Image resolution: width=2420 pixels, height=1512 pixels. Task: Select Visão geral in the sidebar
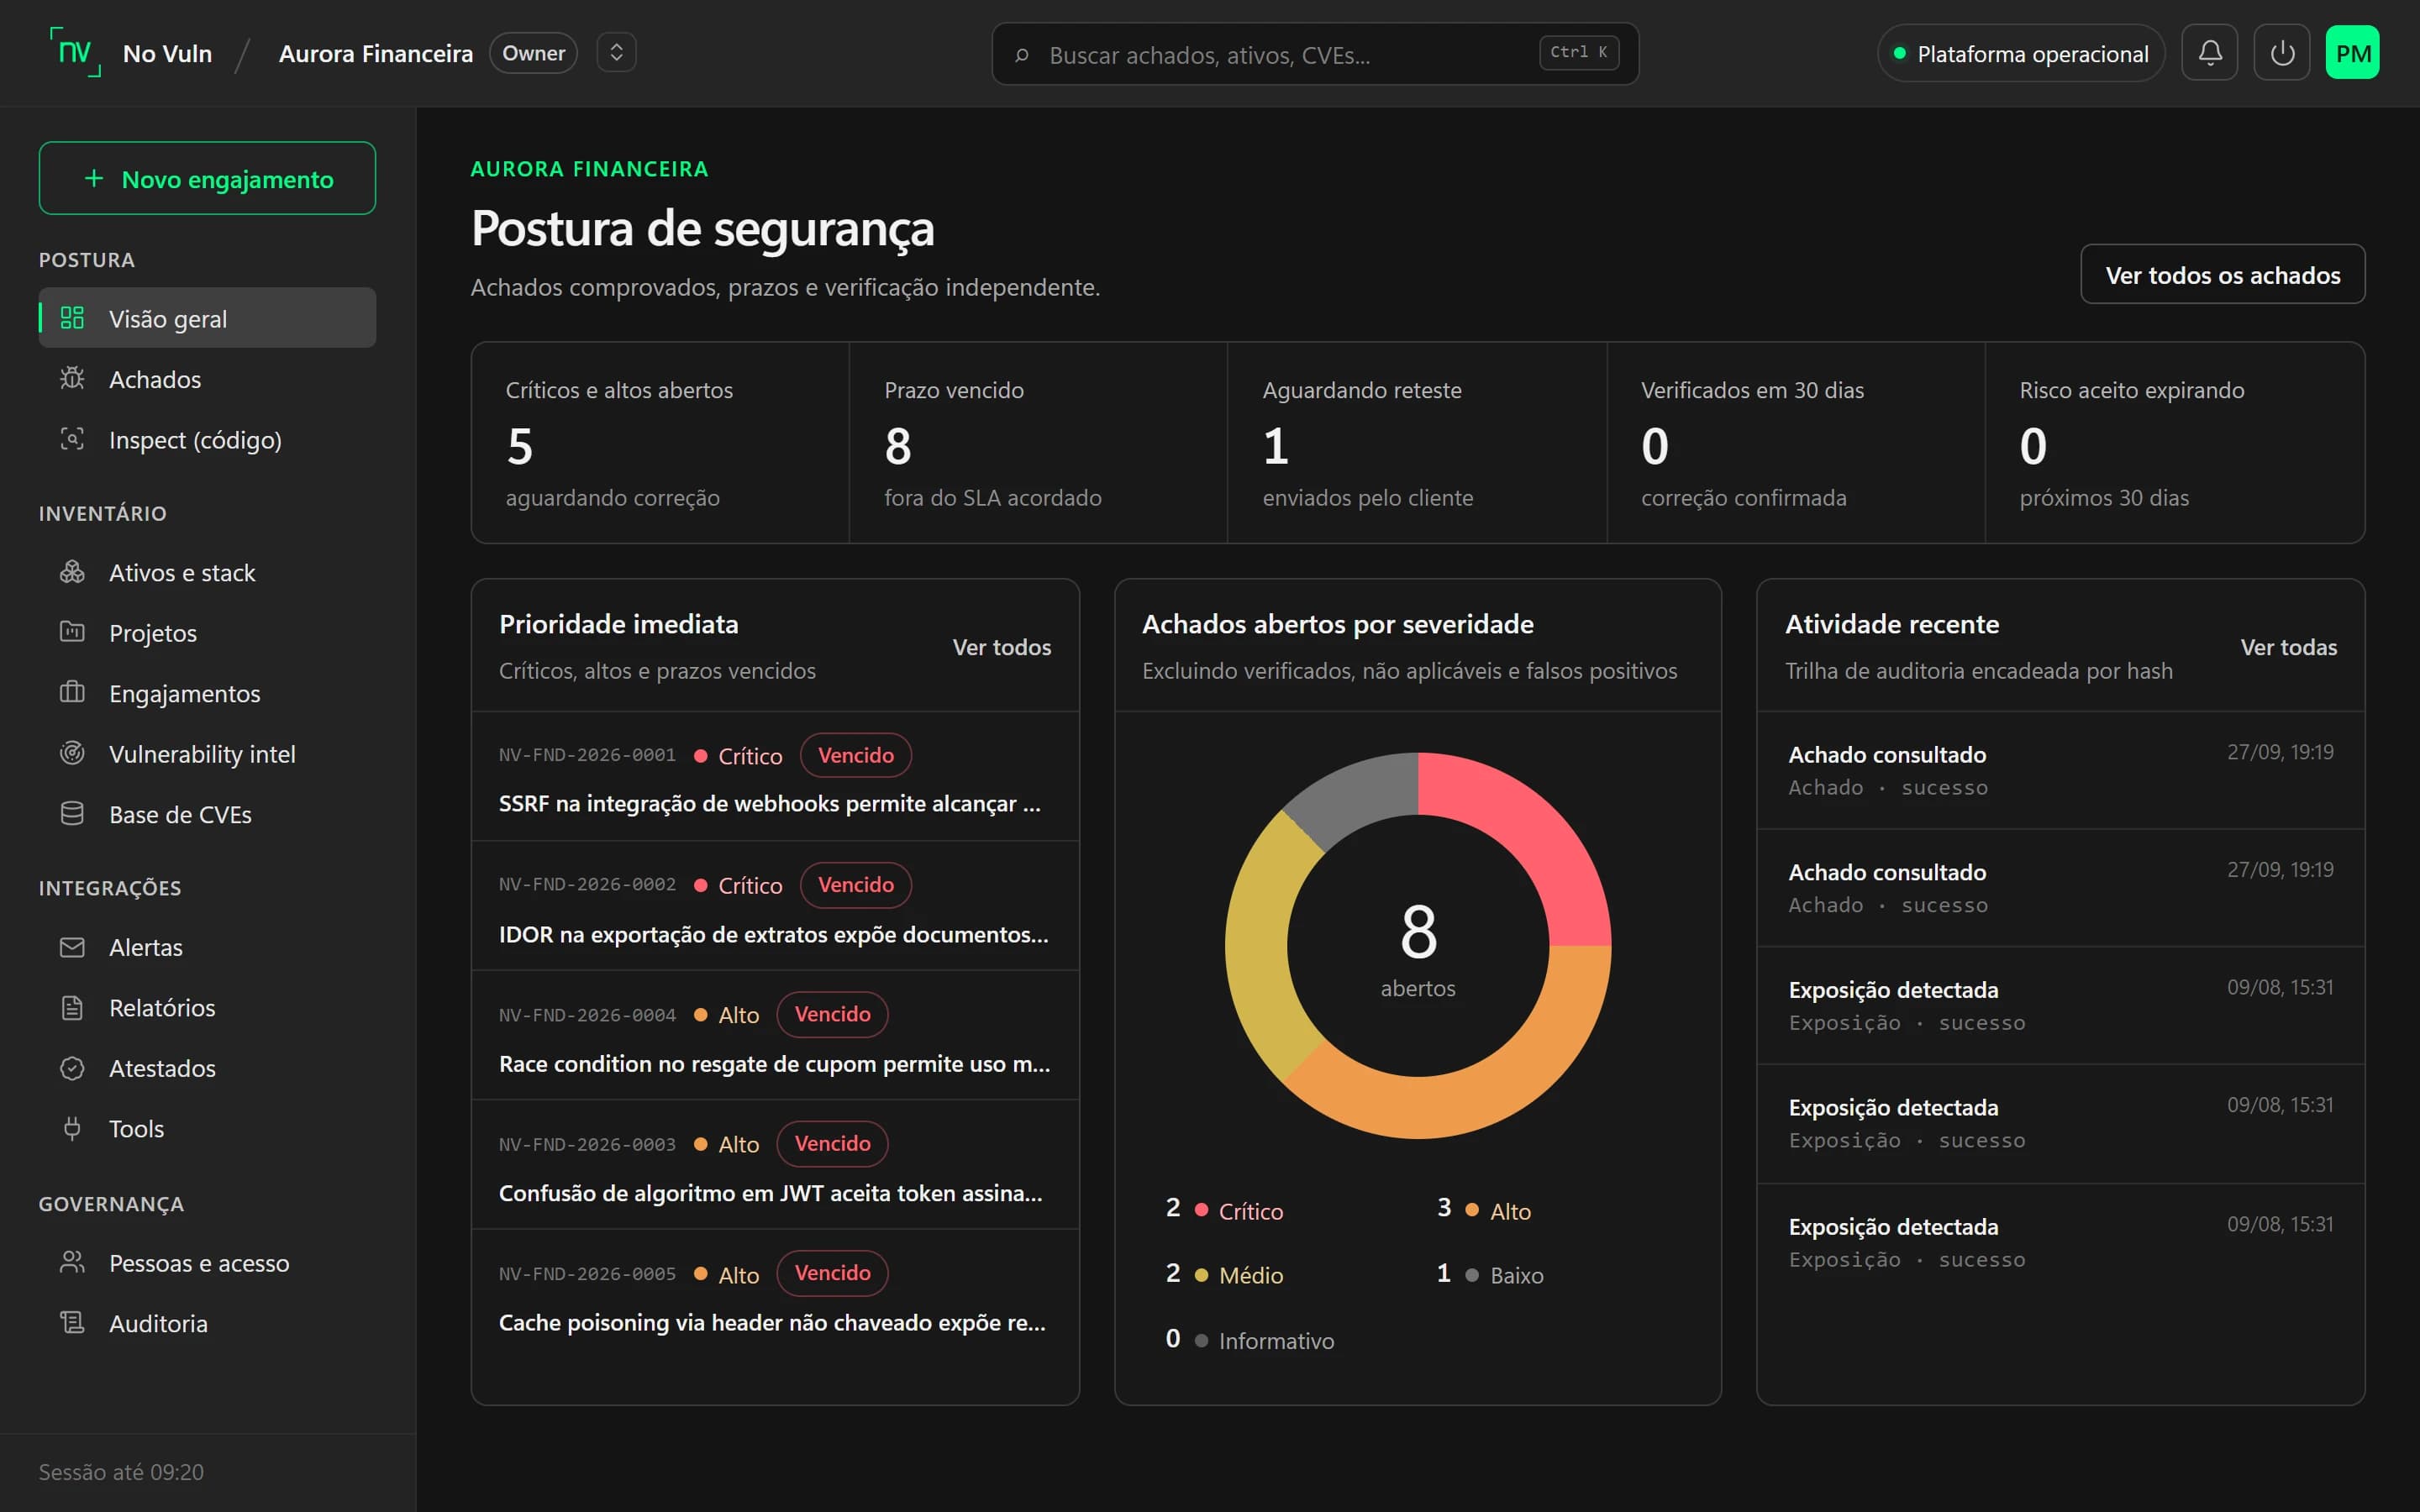[207, 318]
